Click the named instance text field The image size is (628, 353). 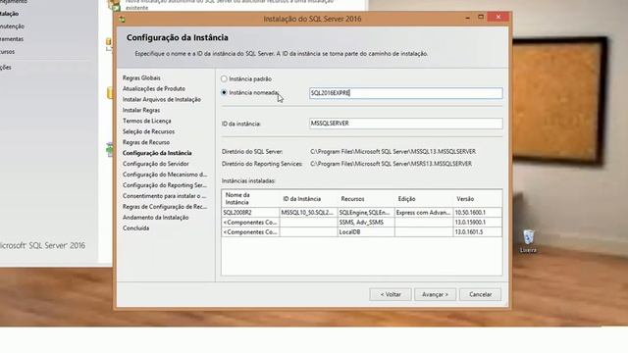[x=405, y=93]
